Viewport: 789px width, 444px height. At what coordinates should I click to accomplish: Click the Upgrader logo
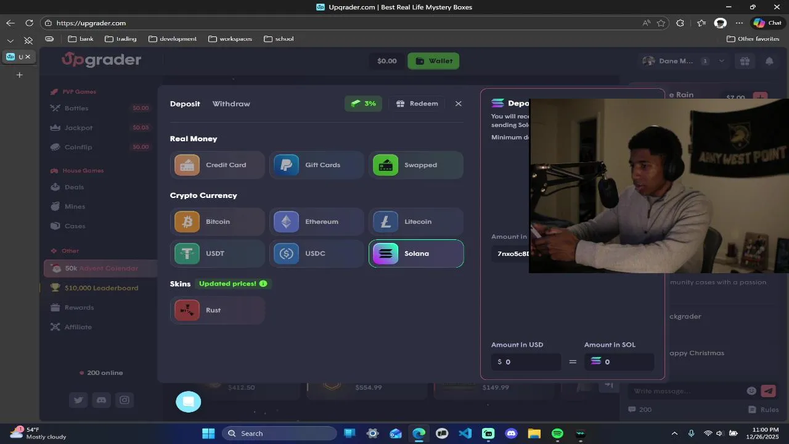[102, 60]
